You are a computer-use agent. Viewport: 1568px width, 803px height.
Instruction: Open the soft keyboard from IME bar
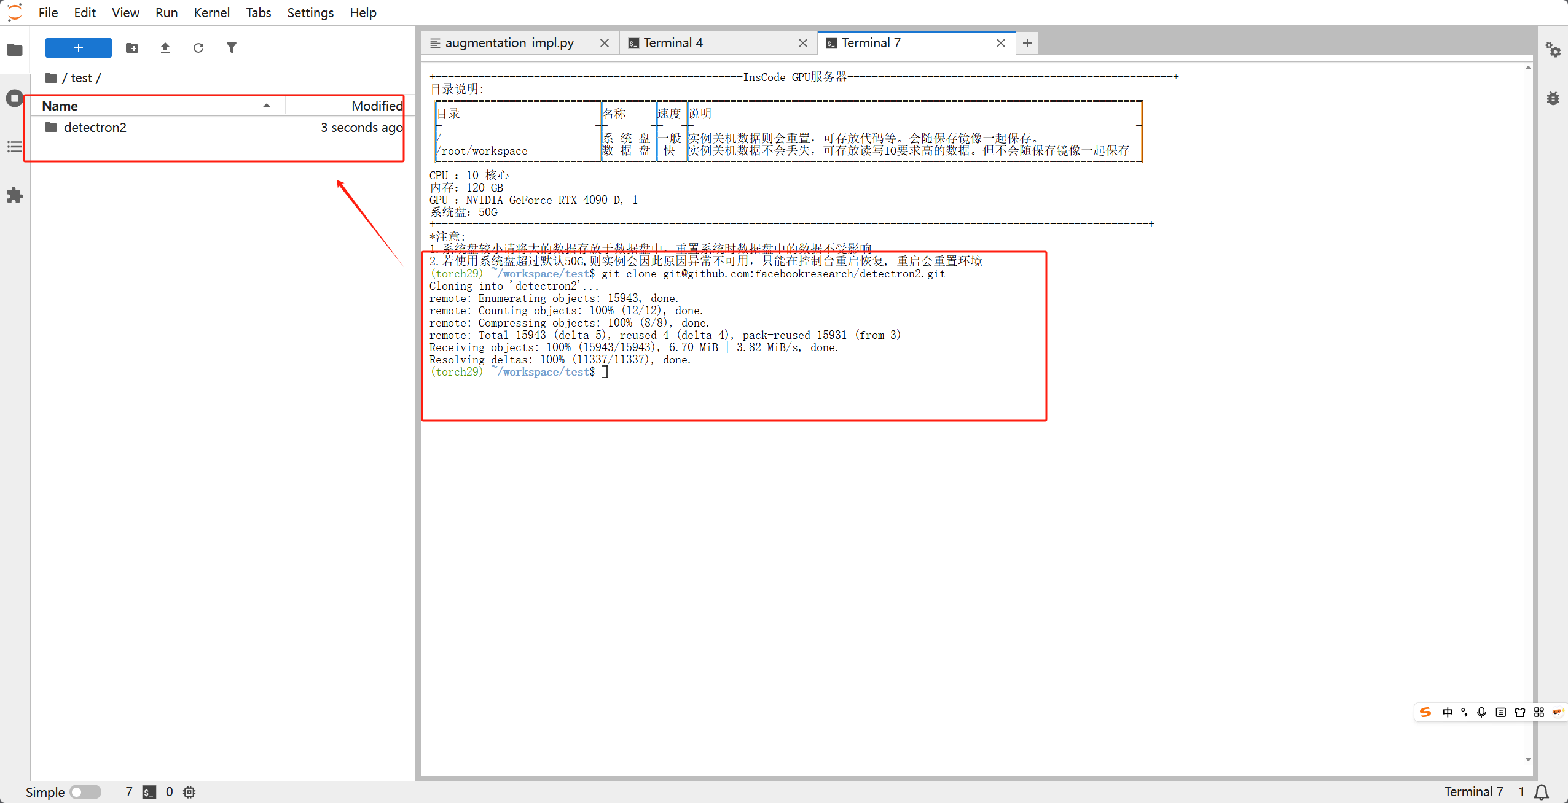[1501, 712]
